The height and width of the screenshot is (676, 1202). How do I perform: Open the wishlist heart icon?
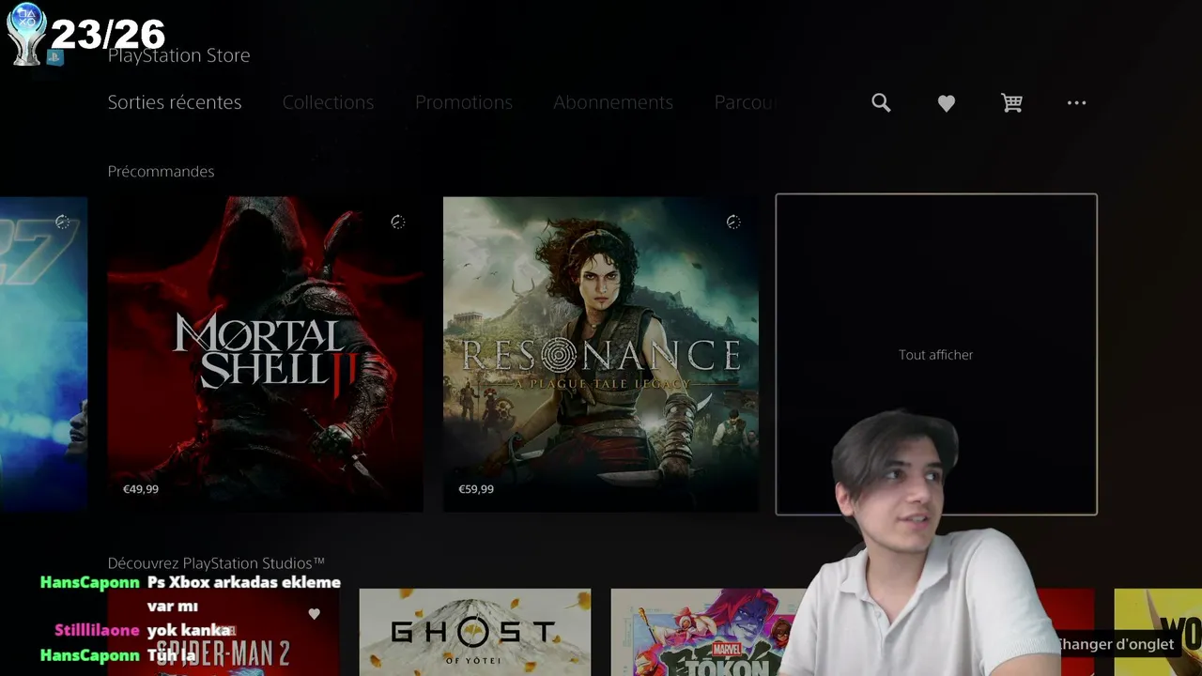947,104
